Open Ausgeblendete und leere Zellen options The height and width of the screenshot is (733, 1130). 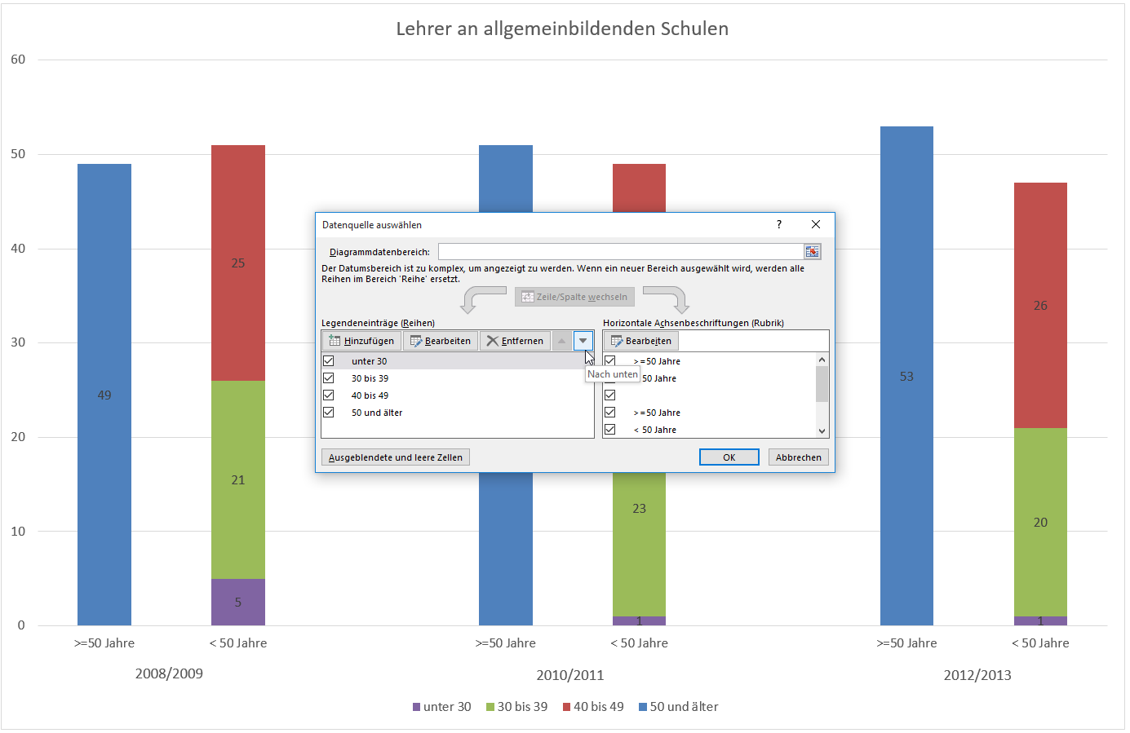click(396, 457)
